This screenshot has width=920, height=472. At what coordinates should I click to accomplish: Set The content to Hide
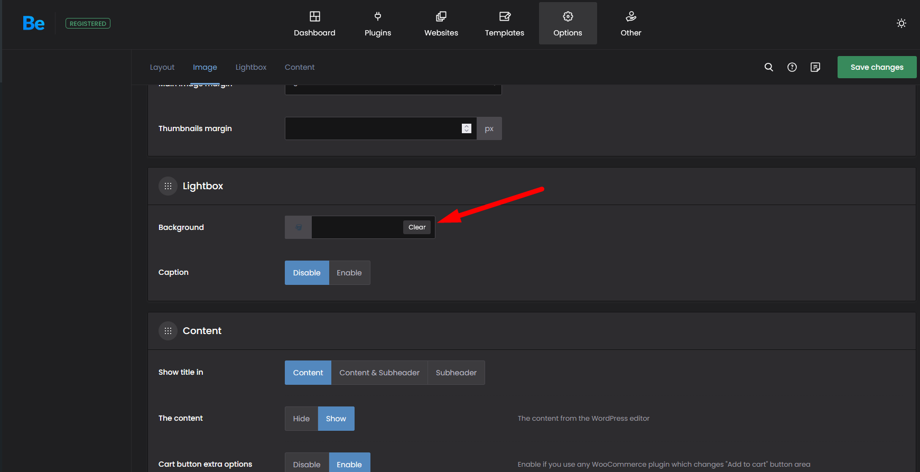[x=301, y=419]
